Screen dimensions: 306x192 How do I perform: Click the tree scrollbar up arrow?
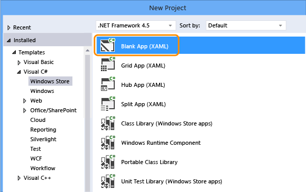click(87, 50)
